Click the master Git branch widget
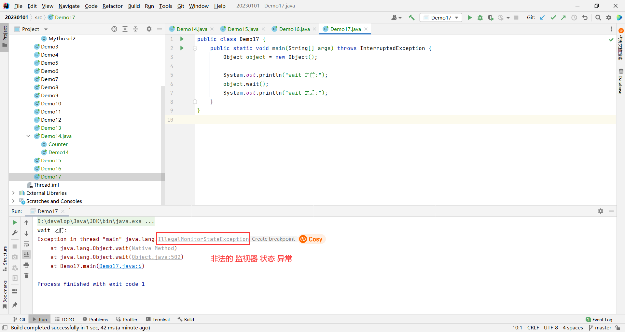 pos(600,328)
